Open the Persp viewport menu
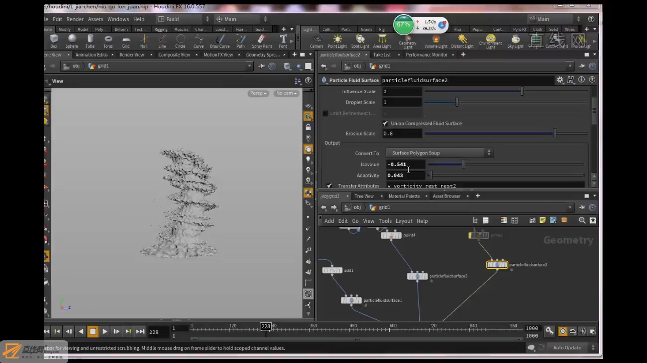This screenshot has height=363, width=647. point(258,93)
